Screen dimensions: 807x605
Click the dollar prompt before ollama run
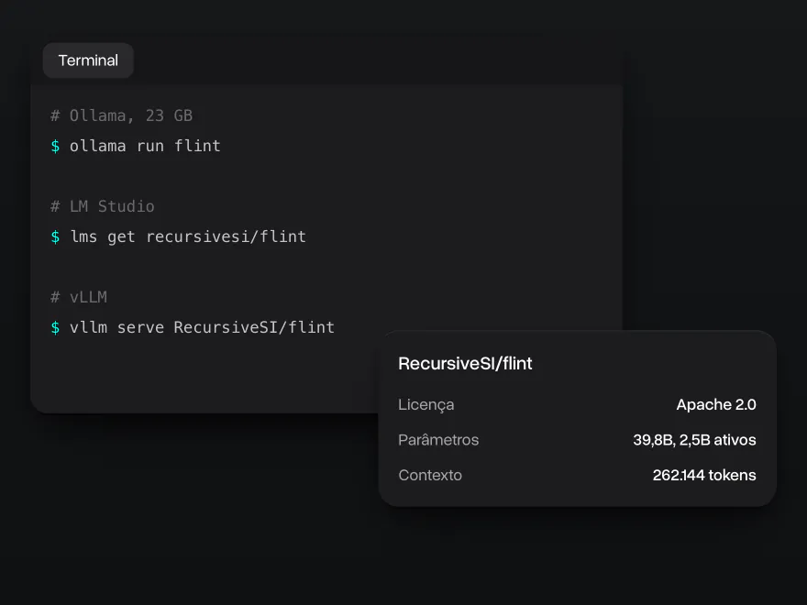(x=55, y=147)
